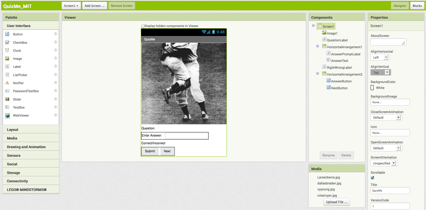Switch to the Blocks editor
The width and height of the screenshot is (426, 210).
pyautogui.click(x=417, y=6)
